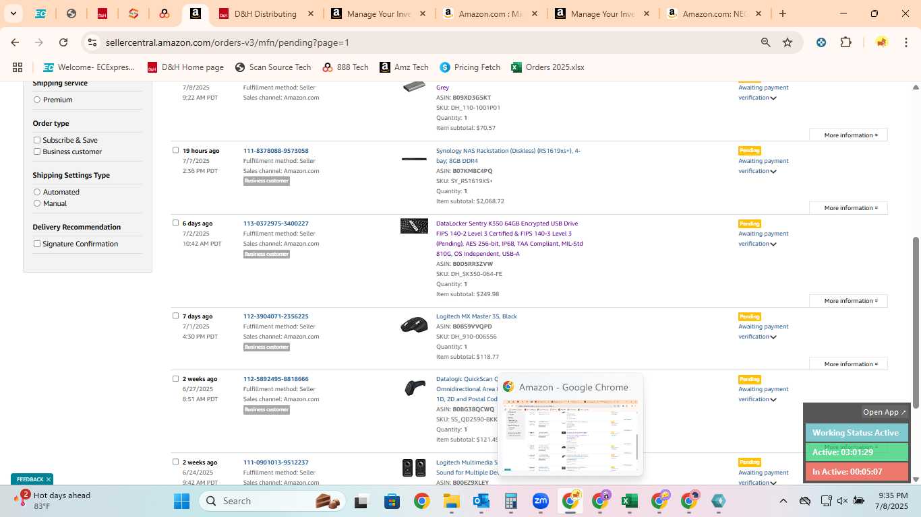921x517 pixels.
Task: Go back to the previous page
Action: click(x=15, y=42)
